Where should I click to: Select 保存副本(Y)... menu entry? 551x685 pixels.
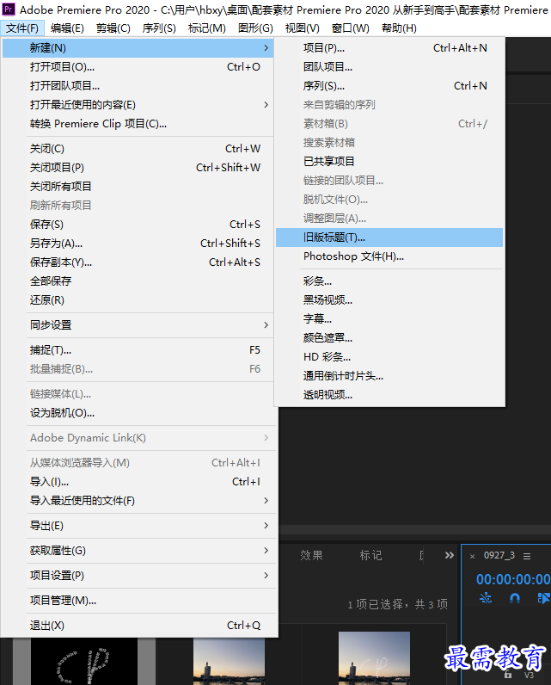(138, 262)
